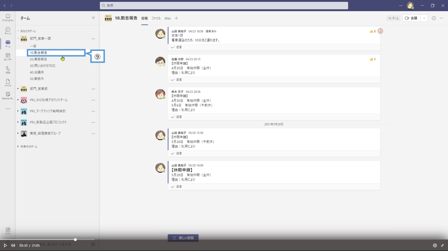Screen dimensions: 448x251
Task: Expand the PRJ_マーケティング戦略検討 team
Action: click(x=18, y=111)
